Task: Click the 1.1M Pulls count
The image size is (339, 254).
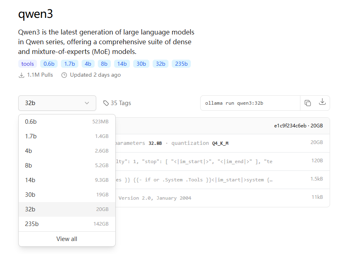Action: 40,75
